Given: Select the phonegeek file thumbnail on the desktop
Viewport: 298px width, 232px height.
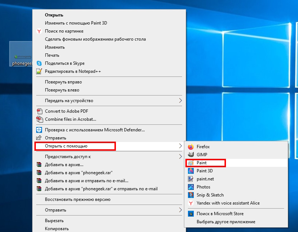Looking at the screenshot, I should [x=21, y=54].
